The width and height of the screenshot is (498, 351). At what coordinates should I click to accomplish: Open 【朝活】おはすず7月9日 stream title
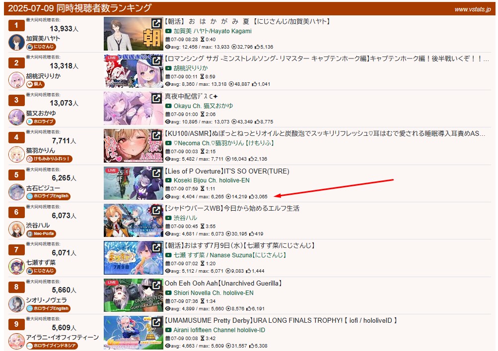pos(240,245)
